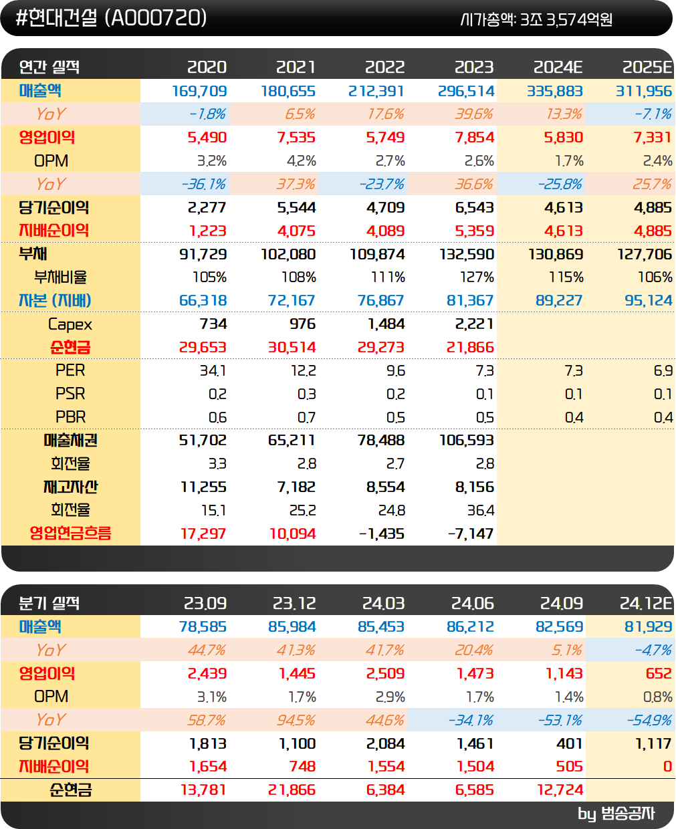Screen dimensions: 676x829
Task: Select 23.09 quarterly revenue '78,585'
Action: tap(203, 627)
